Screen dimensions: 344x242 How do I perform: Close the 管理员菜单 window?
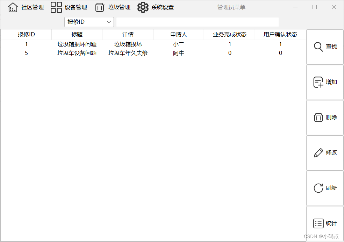(x=334, y=7)
